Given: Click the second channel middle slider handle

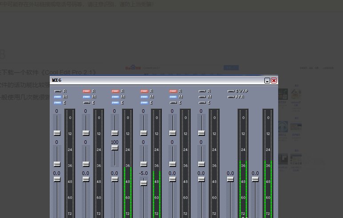Looking at the screenshot, I should (x=86, y=164).
